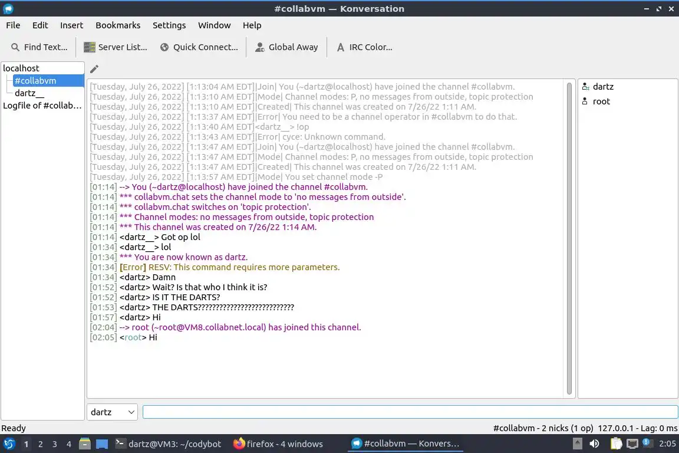Click the Find Text toolbar button

(39, 47)
